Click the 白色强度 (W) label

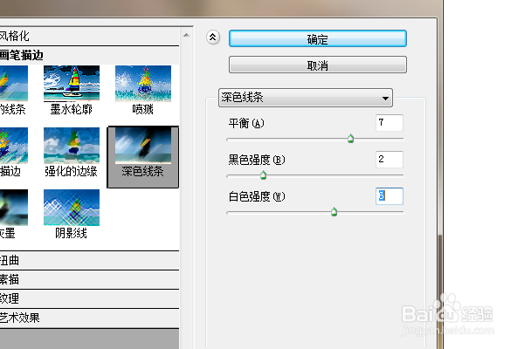click(x=257, y=196)
